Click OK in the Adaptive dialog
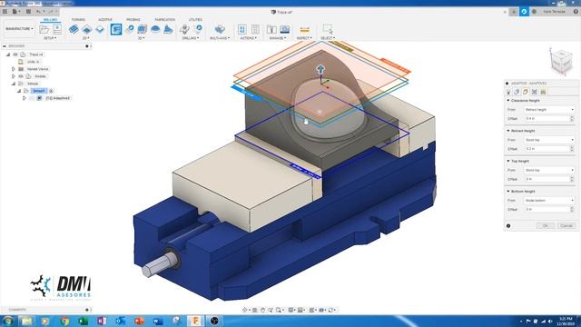 pos(546,226)
